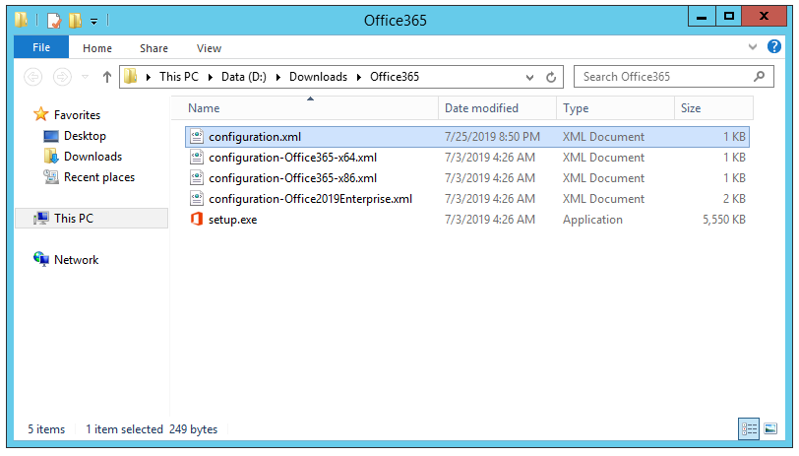Open the address bar history dropdown
The height and width of the screenshot is (456, 799).
[x=531, y=77]
